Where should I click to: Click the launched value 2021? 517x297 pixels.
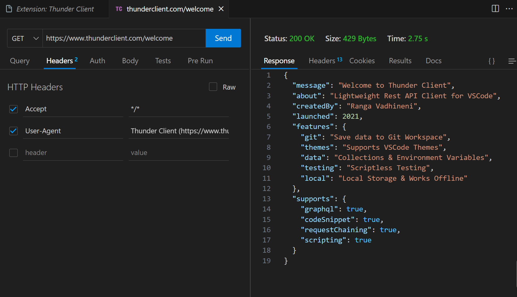pyautogui.click(x=350, y=116)
